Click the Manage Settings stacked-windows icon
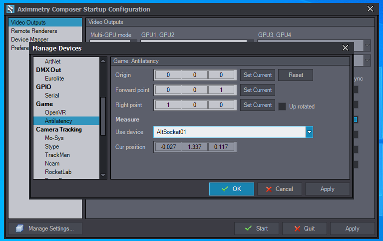 tap(19, 228)
